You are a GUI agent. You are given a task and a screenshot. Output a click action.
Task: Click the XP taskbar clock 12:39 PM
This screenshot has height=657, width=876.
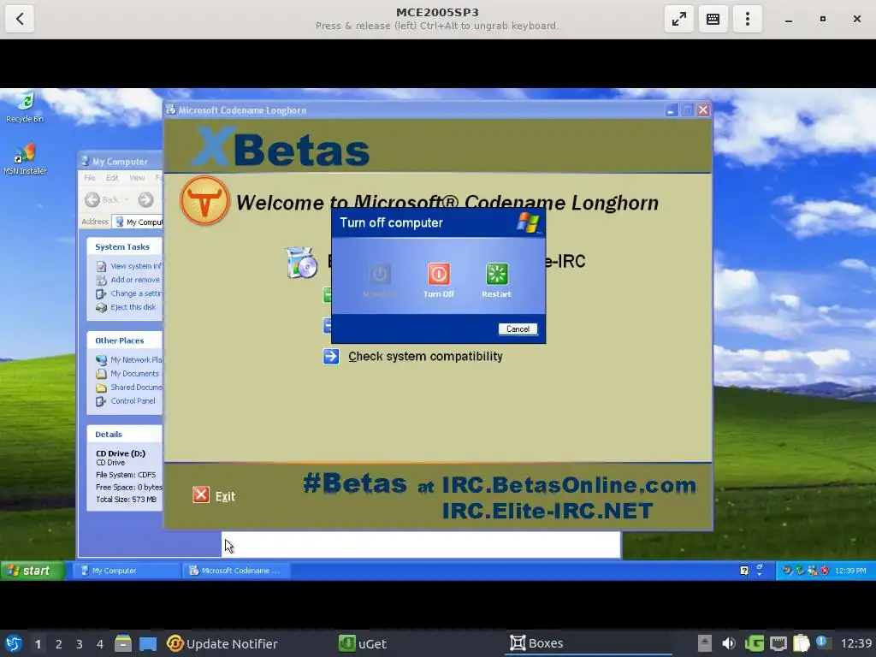850,571
